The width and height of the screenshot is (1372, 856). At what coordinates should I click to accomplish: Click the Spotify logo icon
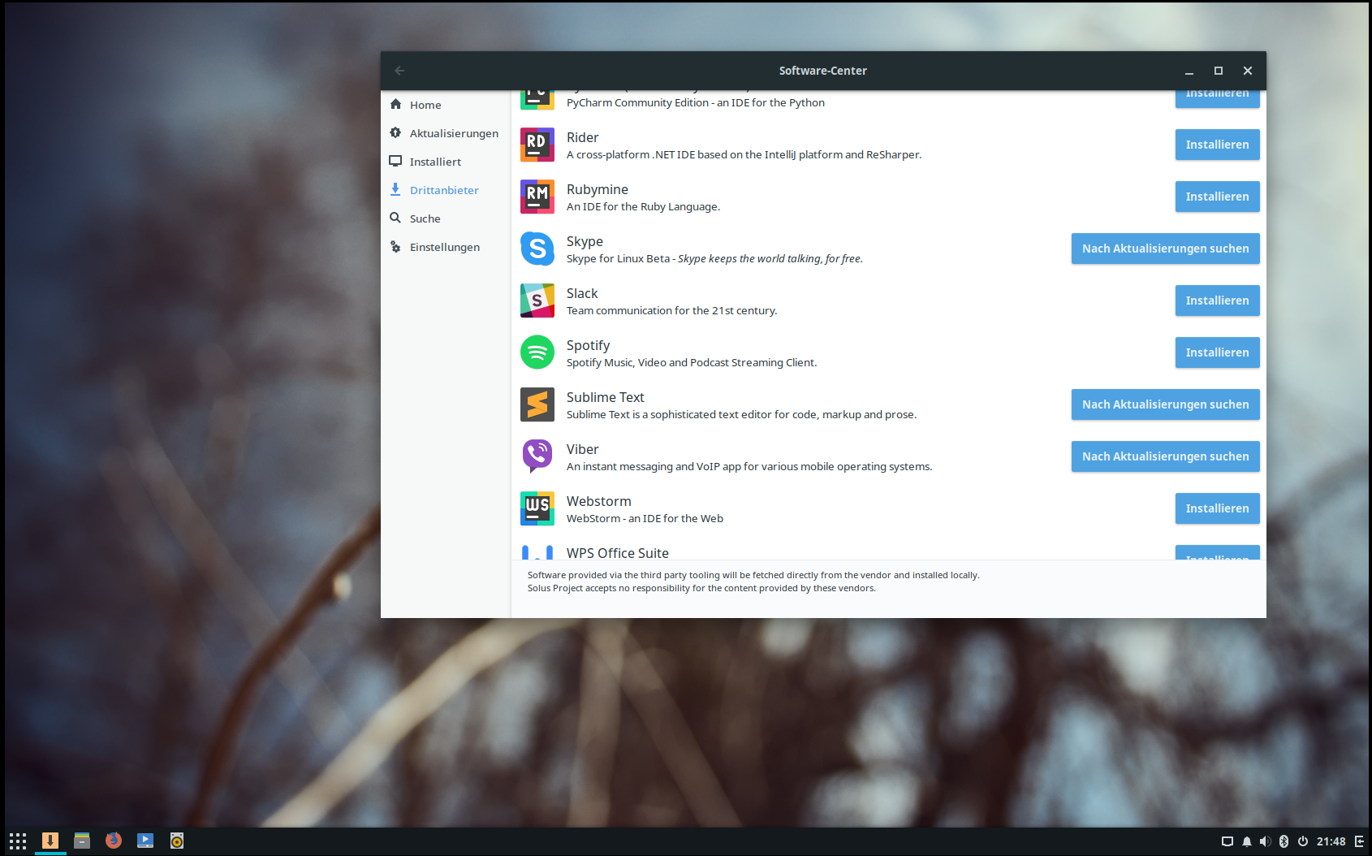coord(537,352)
